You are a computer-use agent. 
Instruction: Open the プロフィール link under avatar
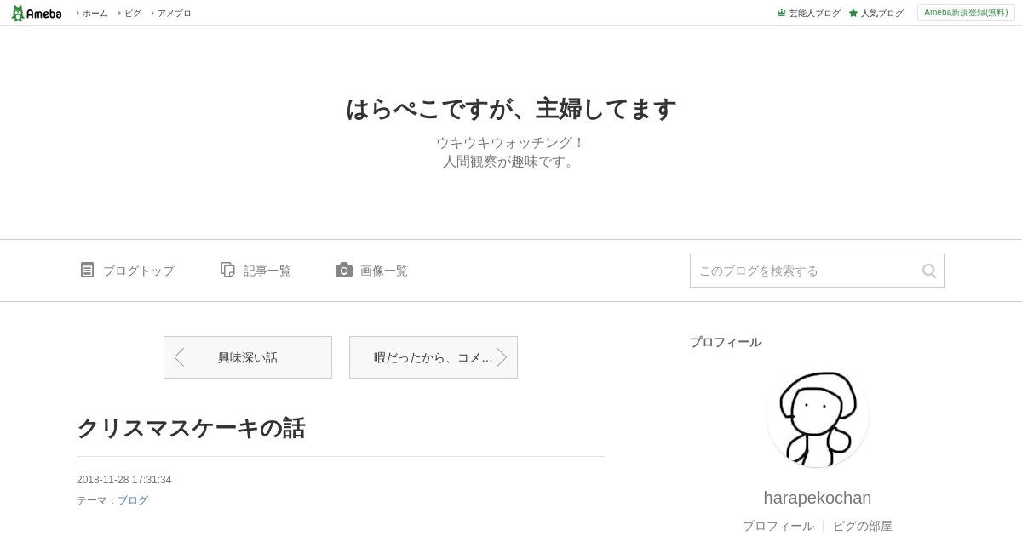pyautogui.click(x=778, y=526)
